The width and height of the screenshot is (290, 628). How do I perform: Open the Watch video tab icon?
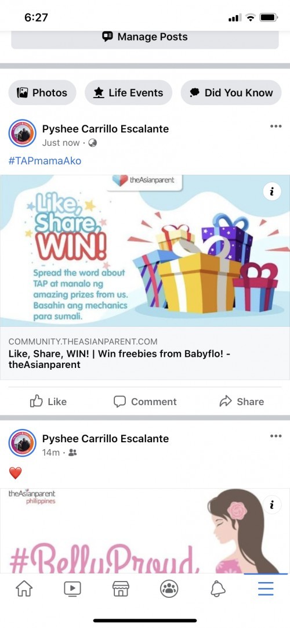tap(72, 589)
